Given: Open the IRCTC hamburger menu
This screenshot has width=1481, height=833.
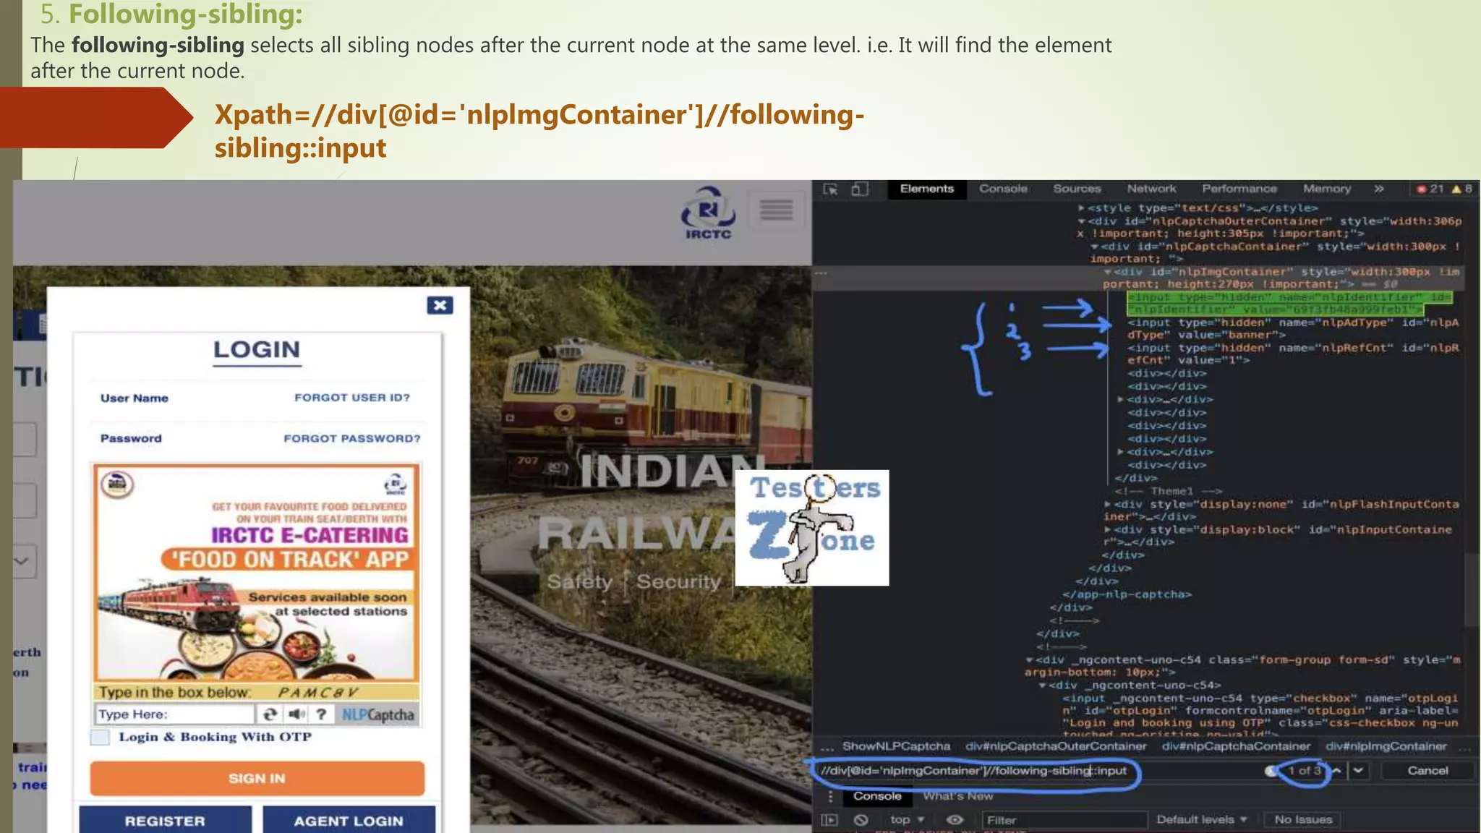Looking at the screenshot, I should click(776, 210).
